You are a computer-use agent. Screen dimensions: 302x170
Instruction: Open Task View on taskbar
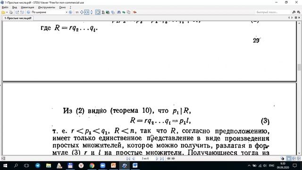click(26, 166)
